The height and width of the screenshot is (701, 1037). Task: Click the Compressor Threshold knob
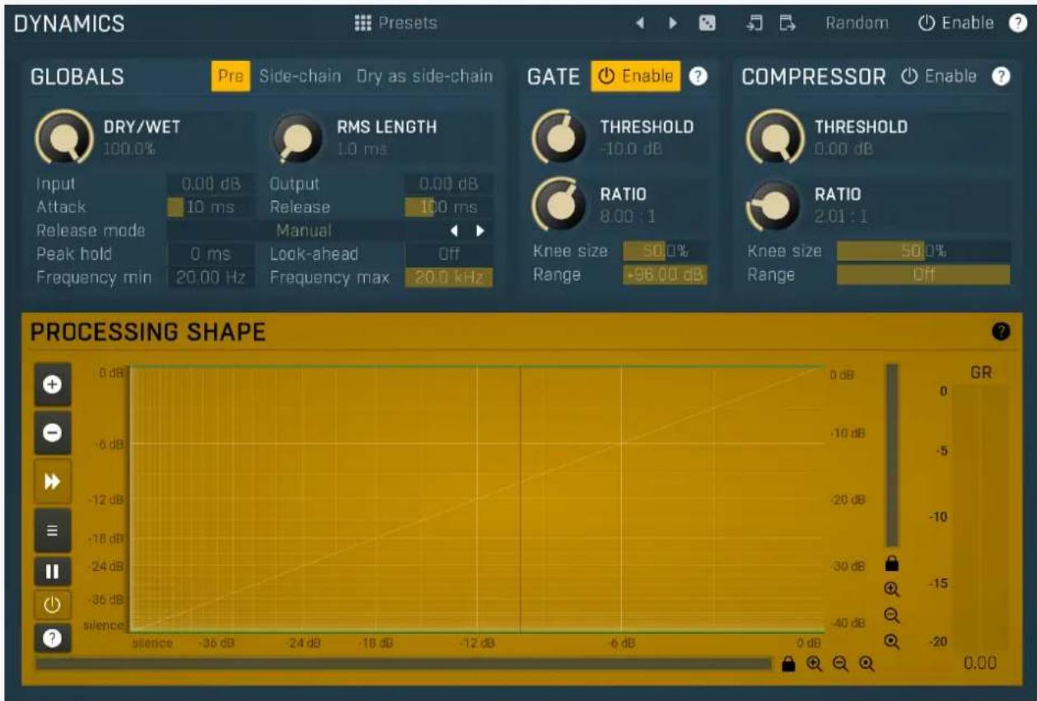point(773,137)
